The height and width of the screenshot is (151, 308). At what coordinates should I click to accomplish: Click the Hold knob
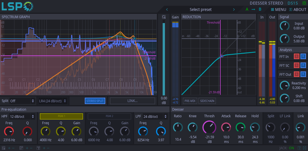(255, 127)
